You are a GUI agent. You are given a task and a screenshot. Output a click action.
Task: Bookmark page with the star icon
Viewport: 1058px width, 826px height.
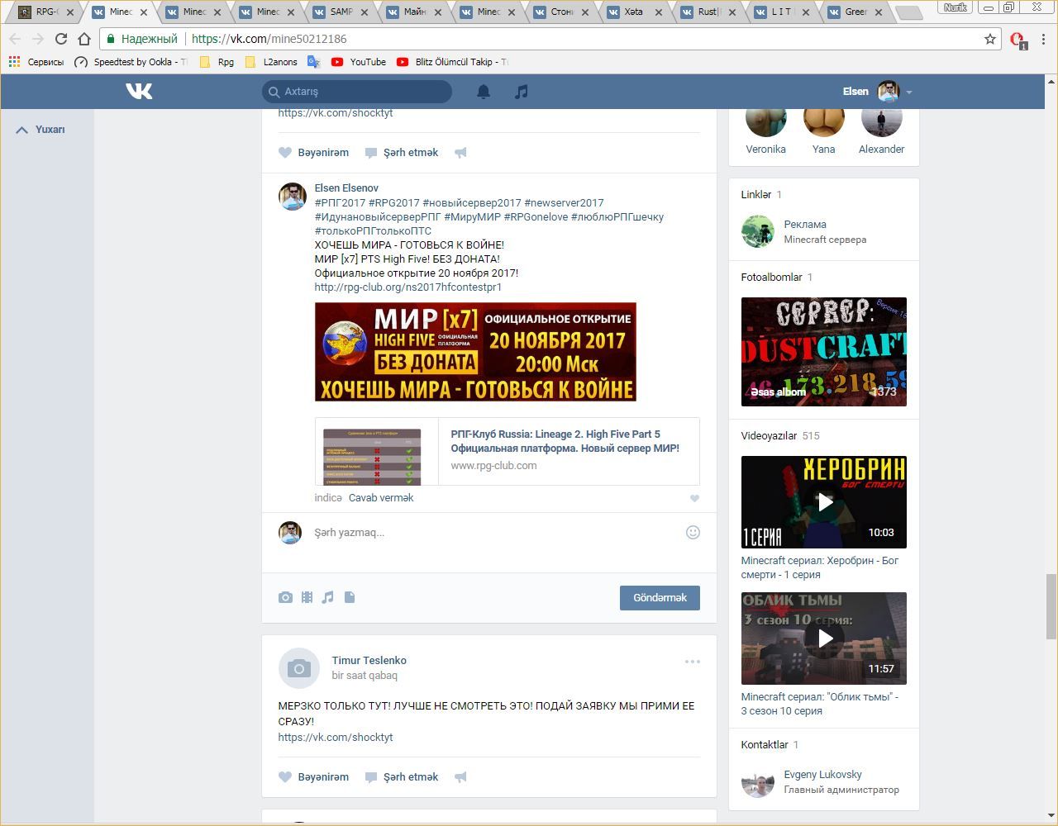pyautogui.click(x=990, y=39)
